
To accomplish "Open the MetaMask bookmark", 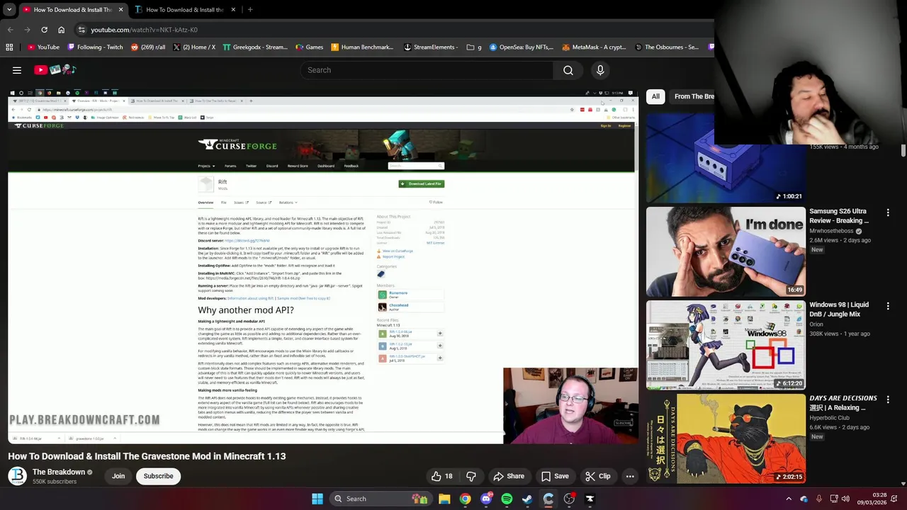I will 594,47.
